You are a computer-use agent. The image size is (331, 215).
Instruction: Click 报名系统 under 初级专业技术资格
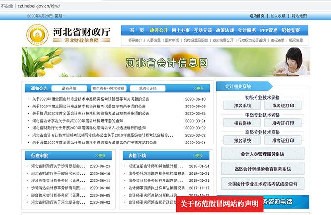pyautogui.click(x=243, y=106)
